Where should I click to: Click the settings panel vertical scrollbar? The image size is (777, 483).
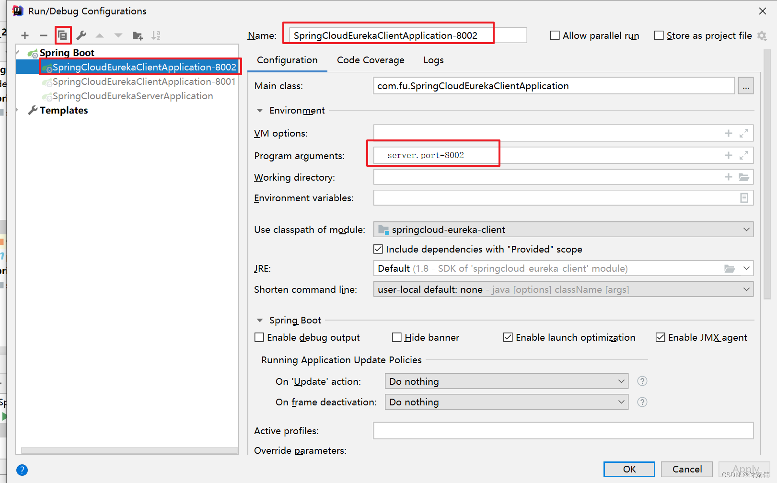766,175
